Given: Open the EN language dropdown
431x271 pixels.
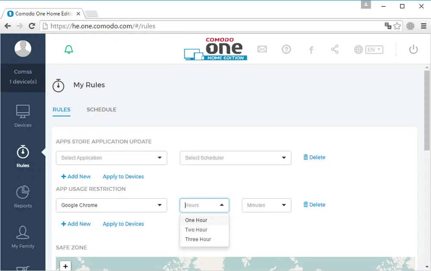Looking at the screenshot, I should [x=374, y=49].
